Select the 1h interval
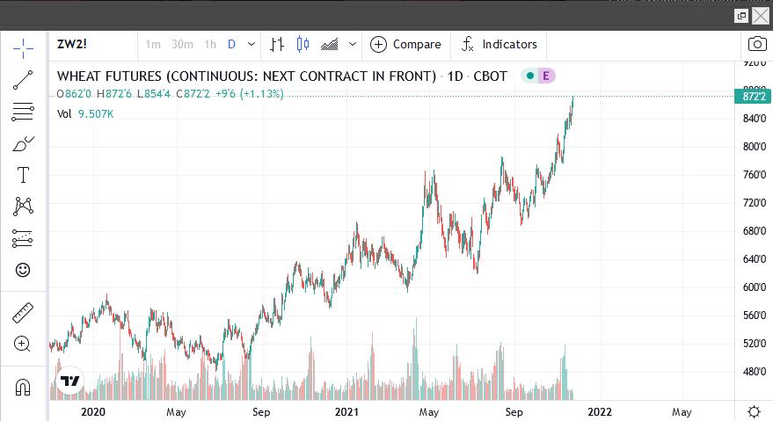 [x=210, y=44]
